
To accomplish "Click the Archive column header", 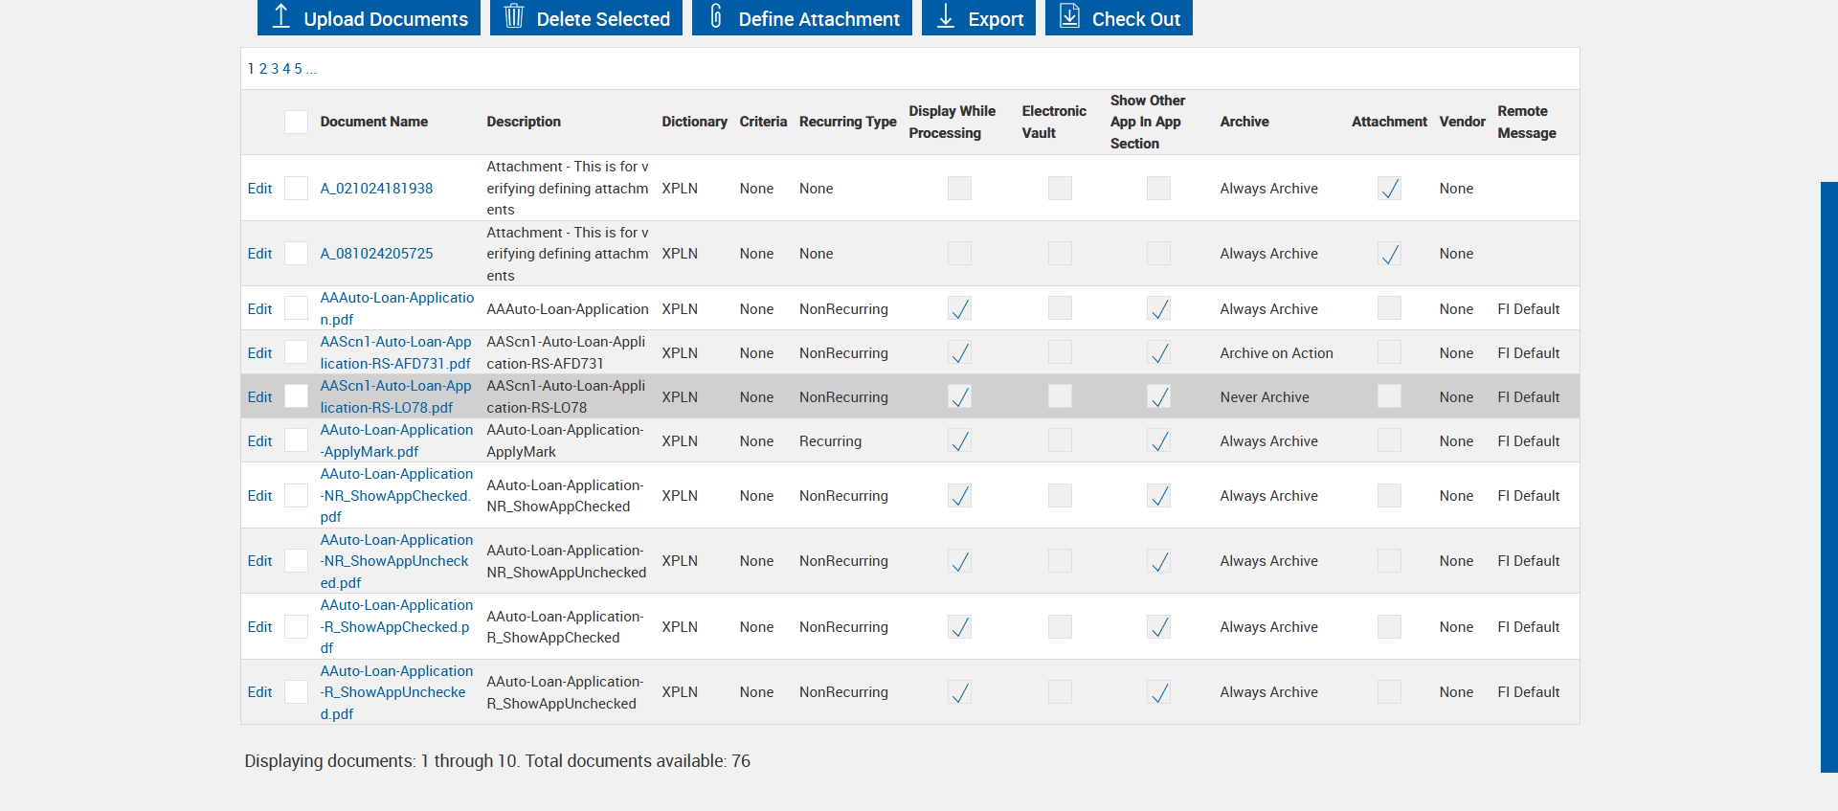I will point(1244,122).
